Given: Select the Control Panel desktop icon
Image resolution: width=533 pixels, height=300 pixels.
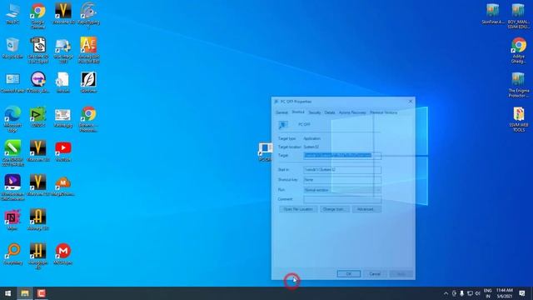Looking at the screenshot, I should (x=12, y=82).
